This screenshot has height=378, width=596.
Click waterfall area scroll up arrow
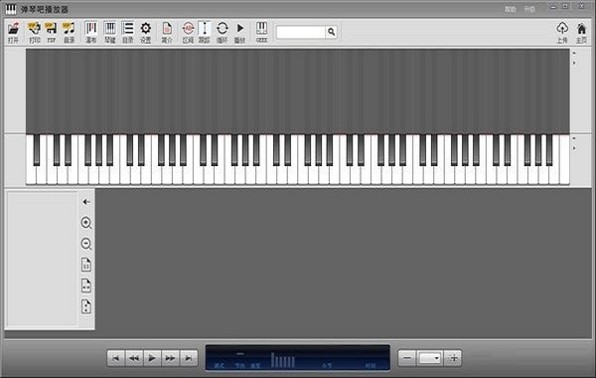574,54
